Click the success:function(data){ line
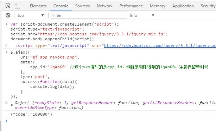This screenshot has width=216, height=131. [49, 82]
